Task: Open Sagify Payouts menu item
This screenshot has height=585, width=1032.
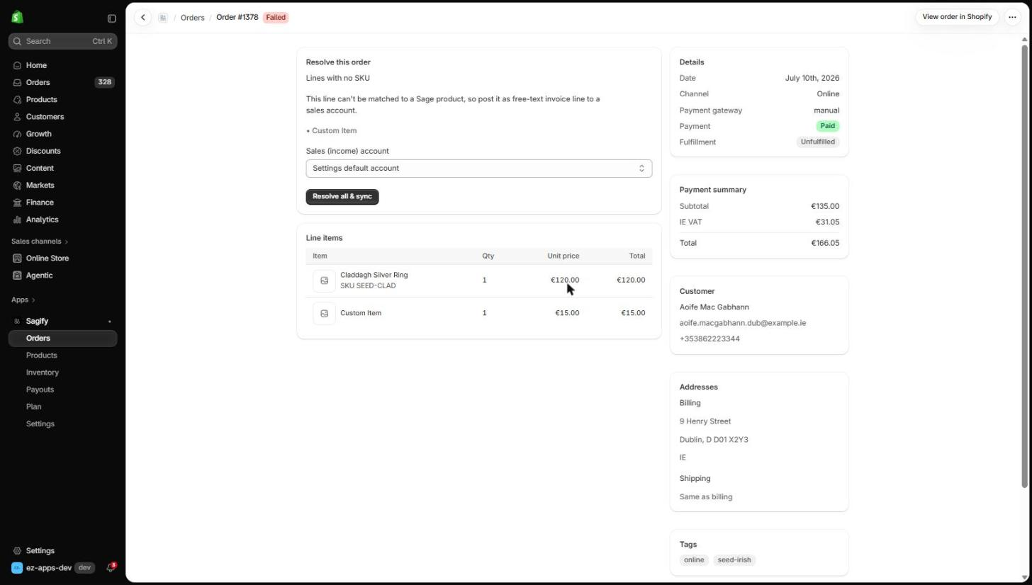Action: coord(40,390)
